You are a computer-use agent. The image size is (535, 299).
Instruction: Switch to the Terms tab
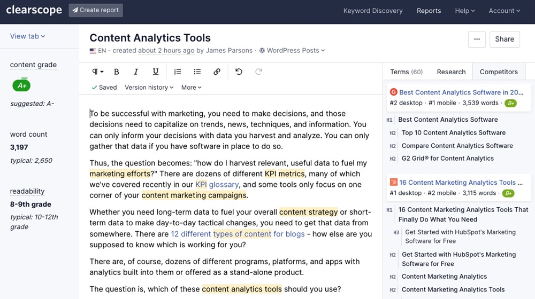tap(406, 72)
